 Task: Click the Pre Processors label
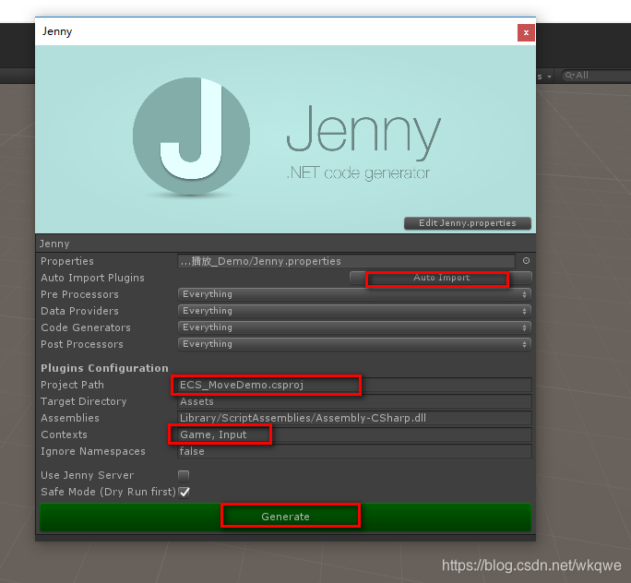click(x=79, y=294)
